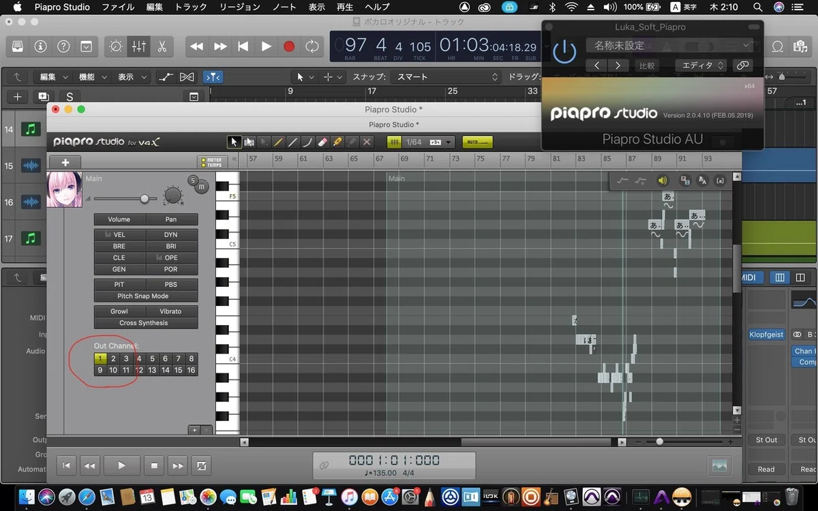The image size is (818, 511).
Task: Open the Logic scissors editors icon
Action: pyautogui.click(x=162, y=46)
